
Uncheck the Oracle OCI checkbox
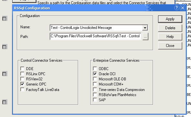point(95,74)
